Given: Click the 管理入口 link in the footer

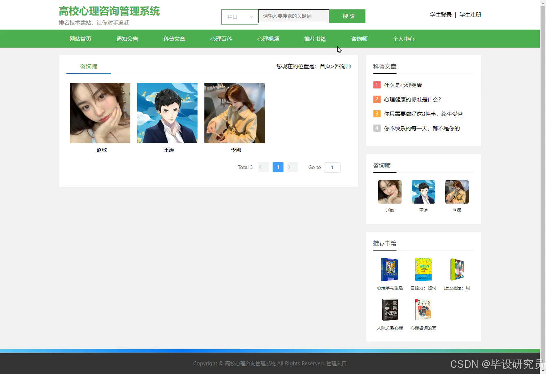Looking at the screenshot, I should (337, 364).
